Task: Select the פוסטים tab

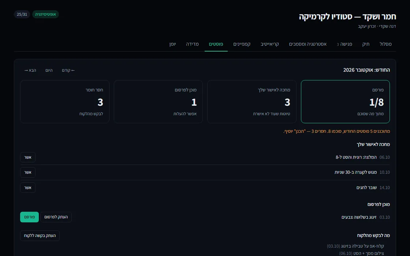Action: [216, 44]
